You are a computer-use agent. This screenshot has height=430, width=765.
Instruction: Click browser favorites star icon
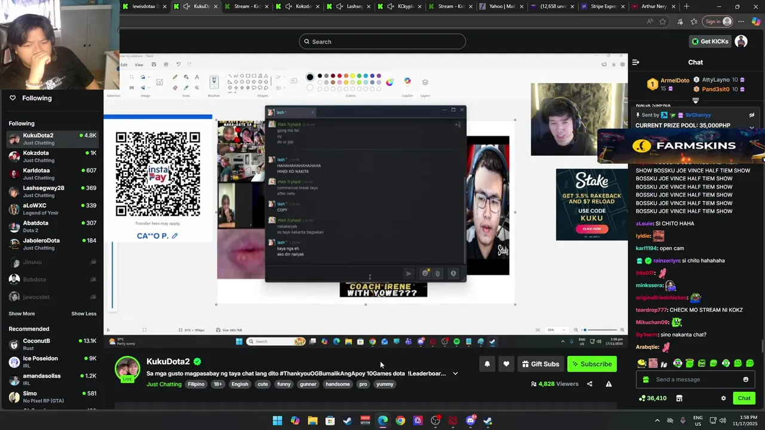pos(662,21)
